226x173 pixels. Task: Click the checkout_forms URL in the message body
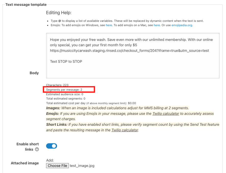pyautogui.click(x=129, y=51)
